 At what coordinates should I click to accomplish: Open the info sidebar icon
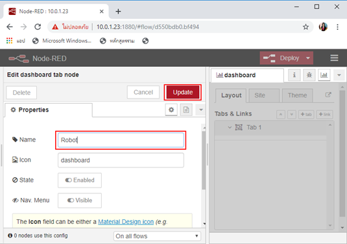tap(294, 75)
